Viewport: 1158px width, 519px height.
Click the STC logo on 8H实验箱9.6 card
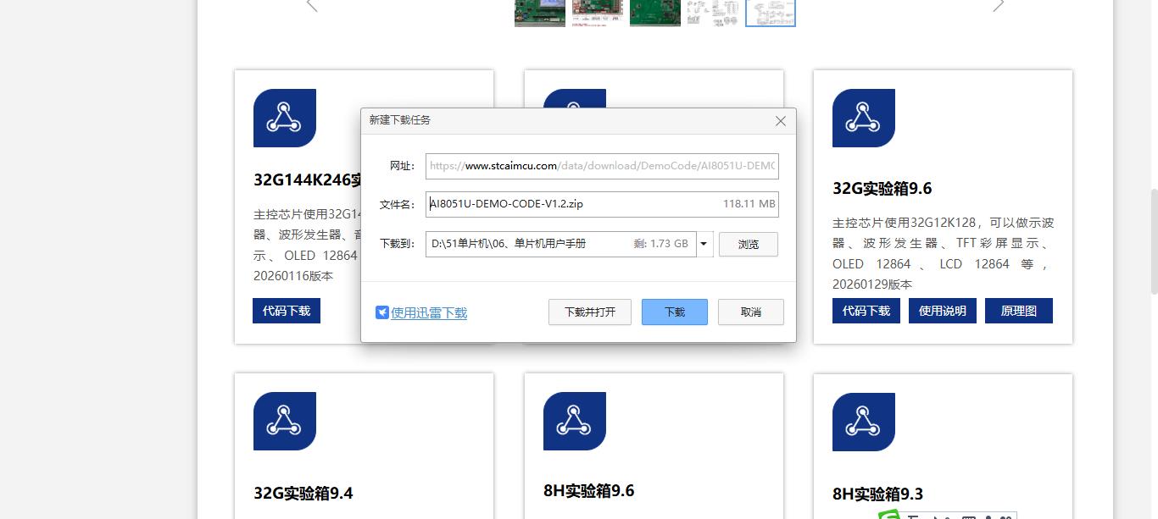574,421
